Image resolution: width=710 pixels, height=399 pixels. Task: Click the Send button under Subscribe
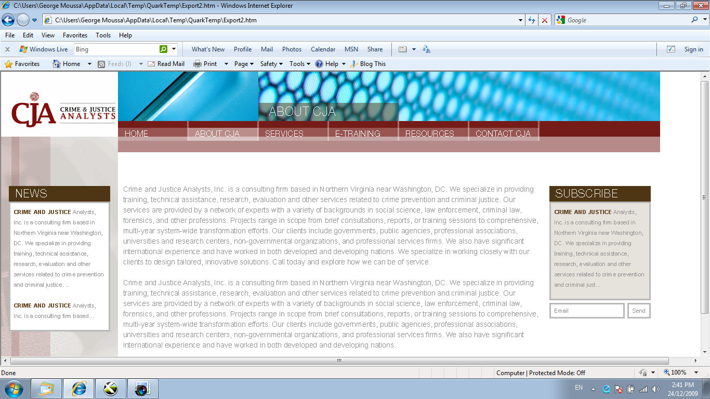(639, 310)
